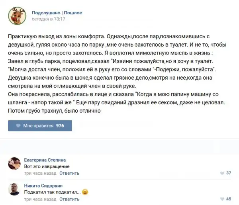Open the Подслушано | Пошлое group link
Image resolution: width=239 pixels, height=205 pixels.
57,13
